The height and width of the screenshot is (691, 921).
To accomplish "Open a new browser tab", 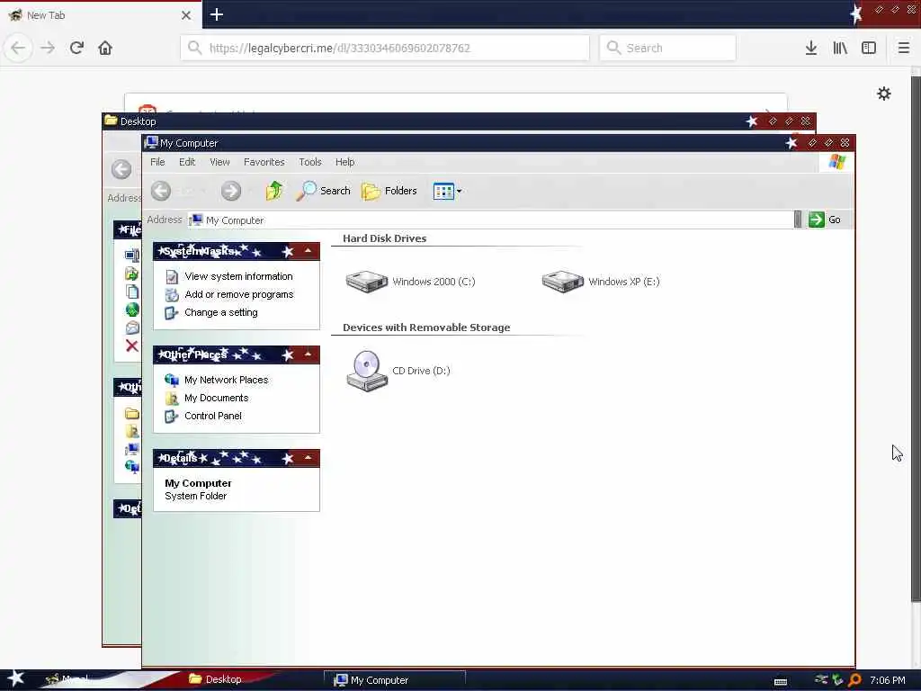I will tap(217, 14).
